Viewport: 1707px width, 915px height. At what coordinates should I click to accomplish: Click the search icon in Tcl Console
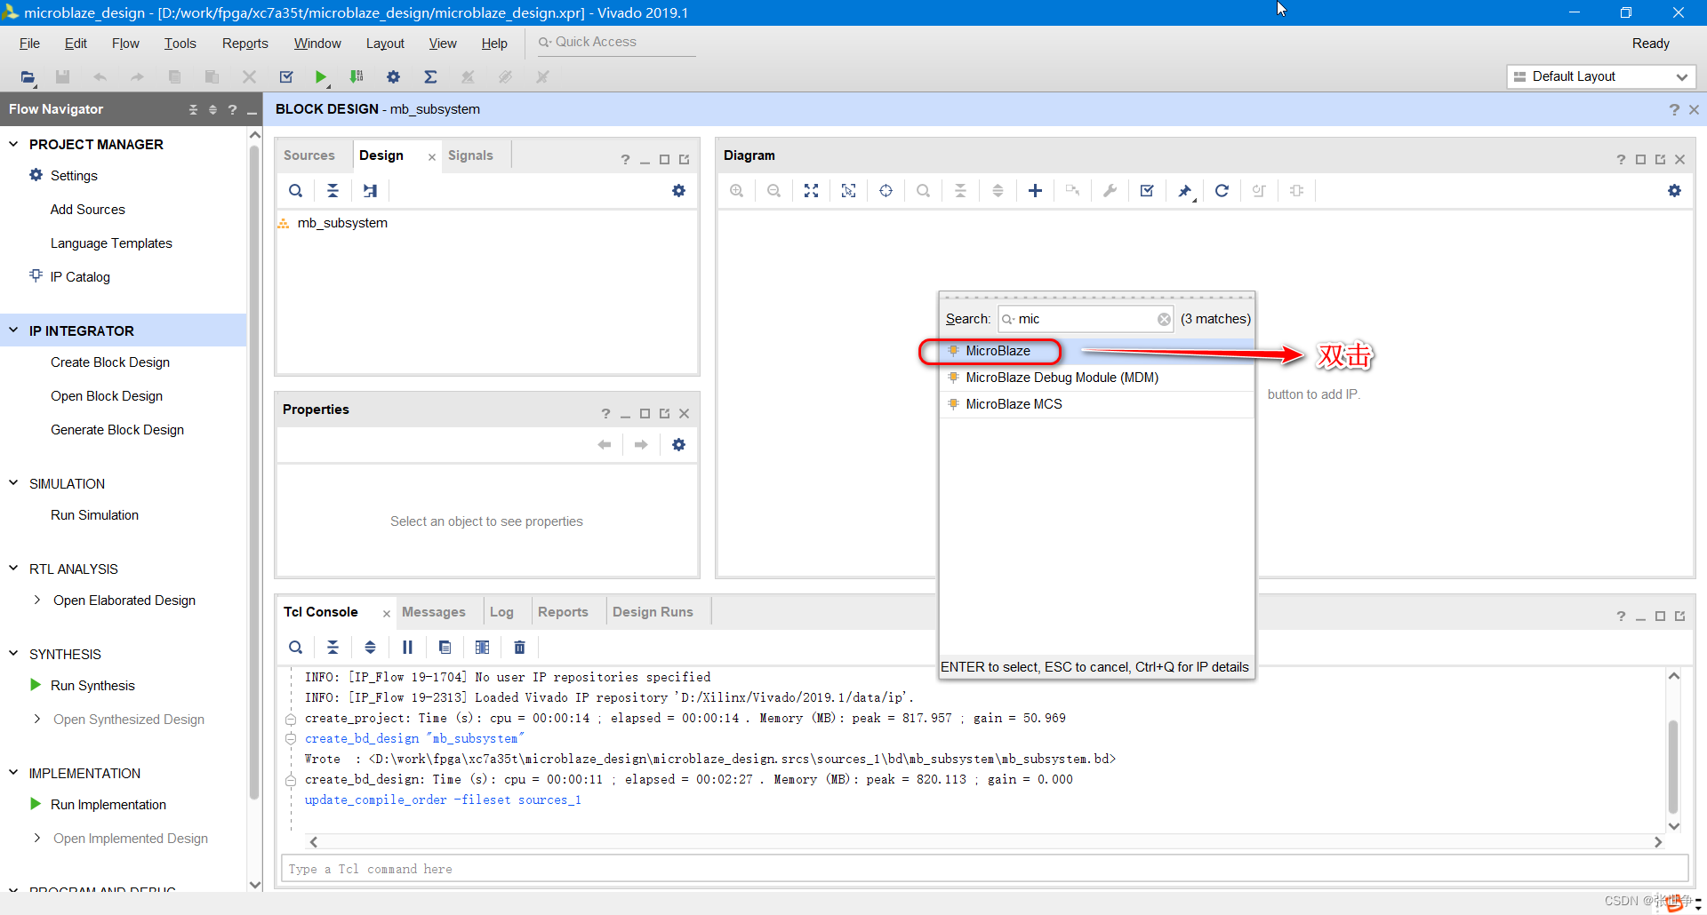295,648
